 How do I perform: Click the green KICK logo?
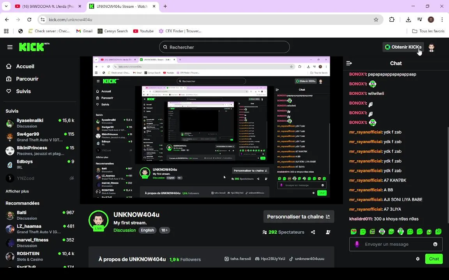pos(34,47)
